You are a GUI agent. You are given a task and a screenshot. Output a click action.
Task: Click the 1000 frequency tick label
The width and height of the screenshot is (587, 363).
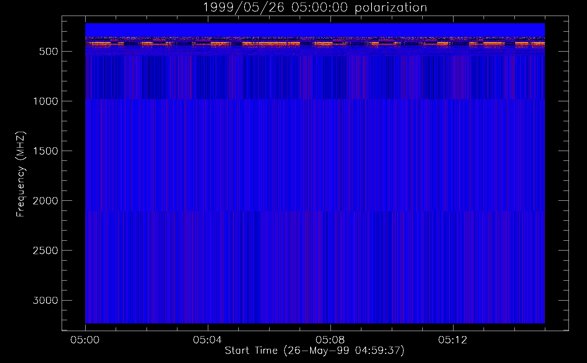45,101
